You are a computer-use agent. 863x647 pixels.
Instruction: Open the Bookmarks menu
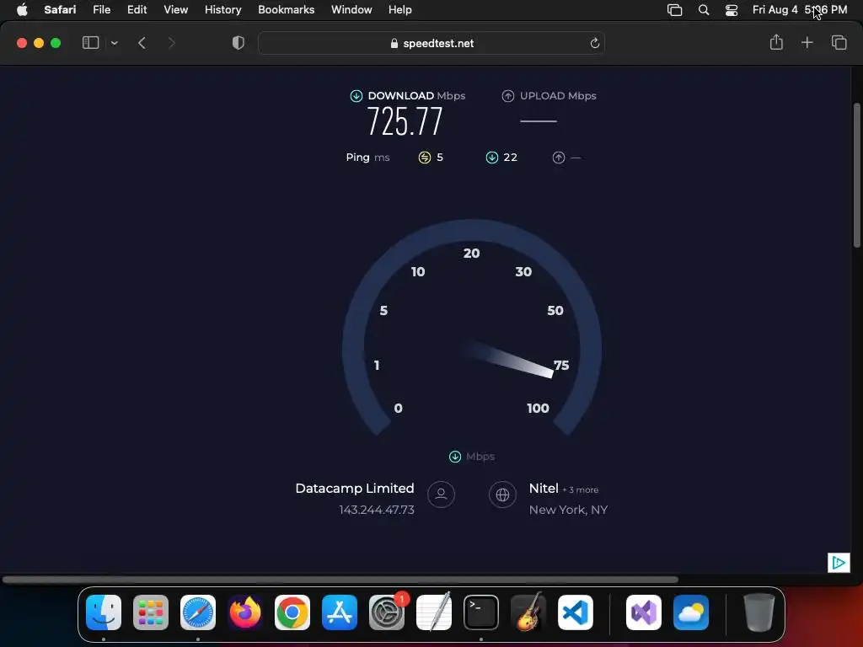[287, 10]
